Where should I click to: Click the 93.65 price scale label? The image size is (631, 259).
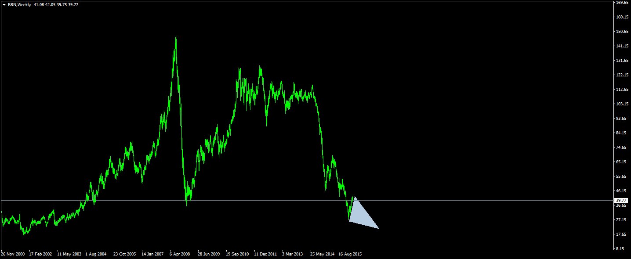pyautogui.click(x=622, y=119)
